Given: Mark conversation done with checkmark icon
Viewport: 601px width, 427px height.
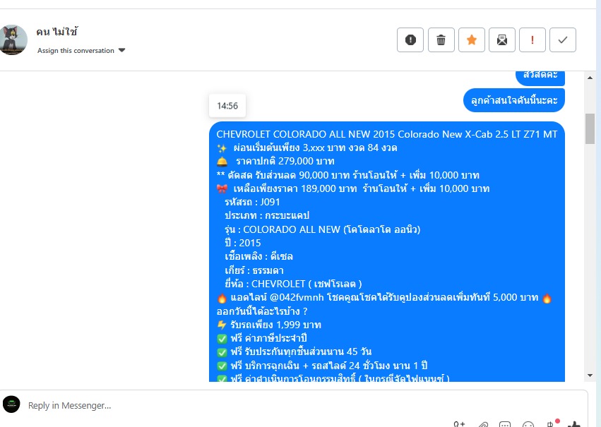Looking at the screenshot, I should [562, 40].
